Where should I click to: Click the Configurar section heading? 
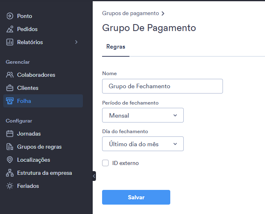click(19, 121)
